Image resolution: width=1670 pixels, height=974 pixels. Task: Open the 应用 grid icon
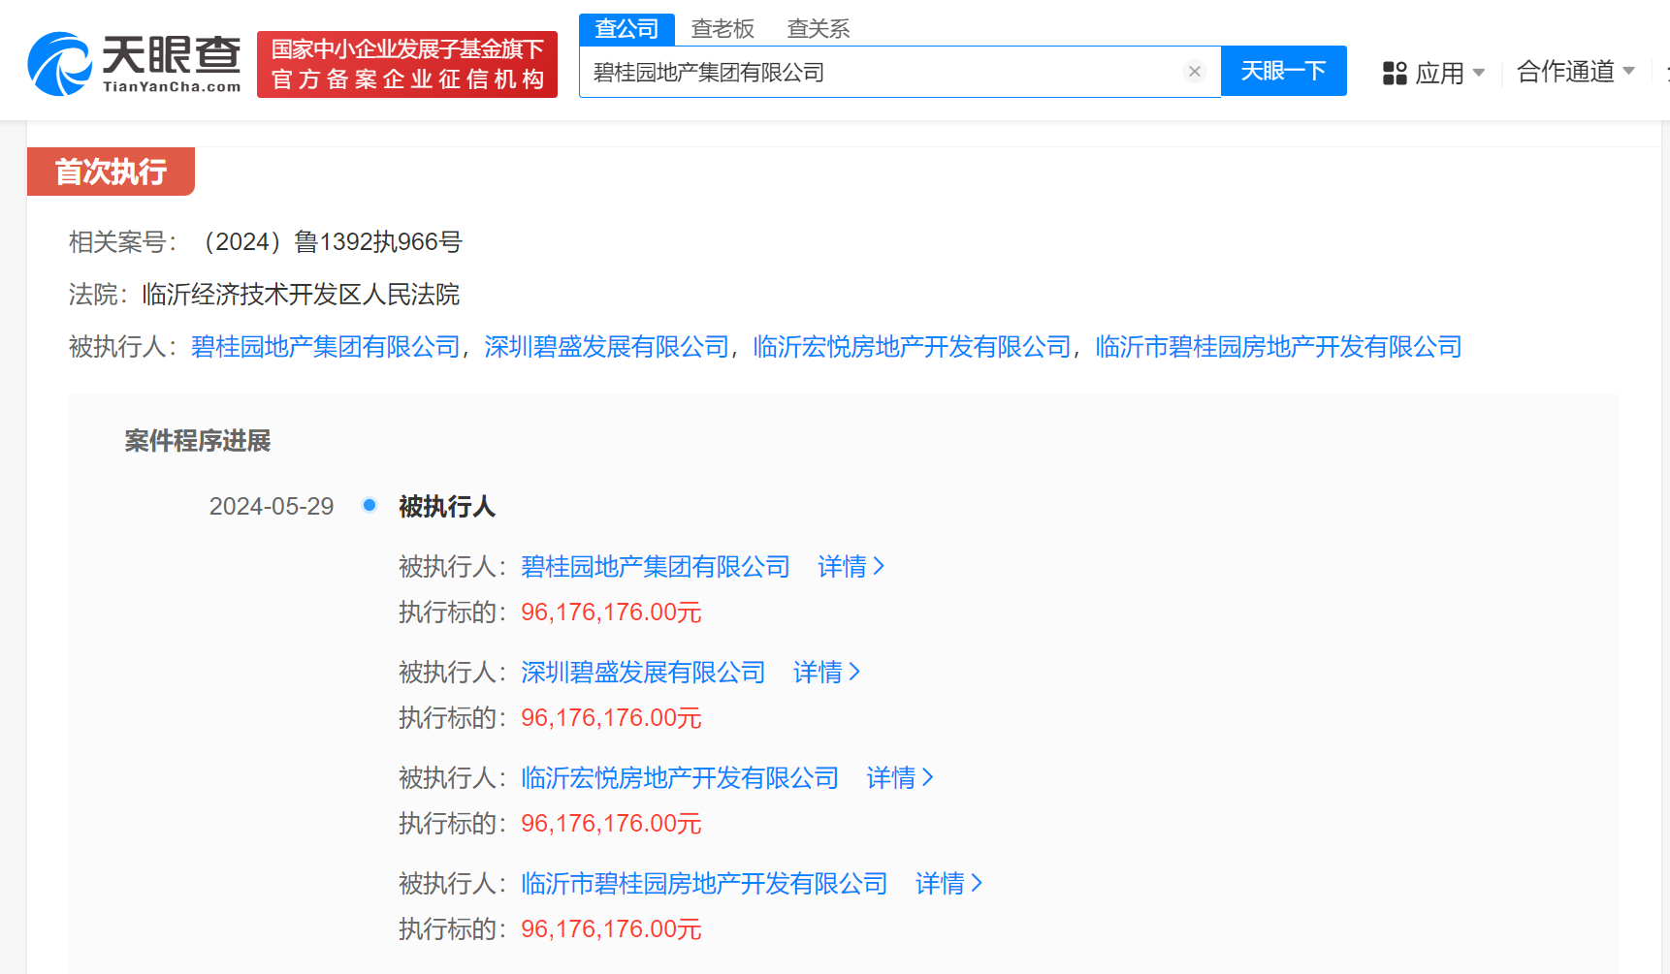click(x=1395, y=73)
